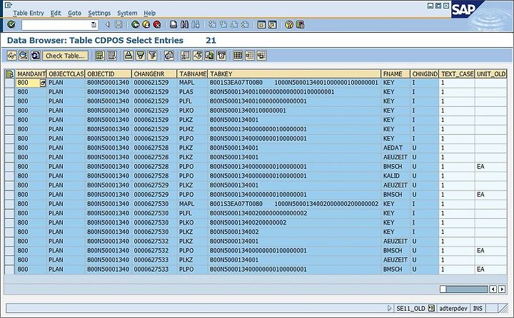Collapse command field with left triangle
Viewport: 514px width, 318px height.
tap(107, 24)
